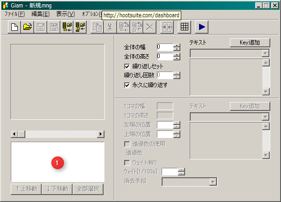Click the 繰り返し回数 spinner down arrow
The width and height of the screenshot is (281, 202).
(177, 77)
